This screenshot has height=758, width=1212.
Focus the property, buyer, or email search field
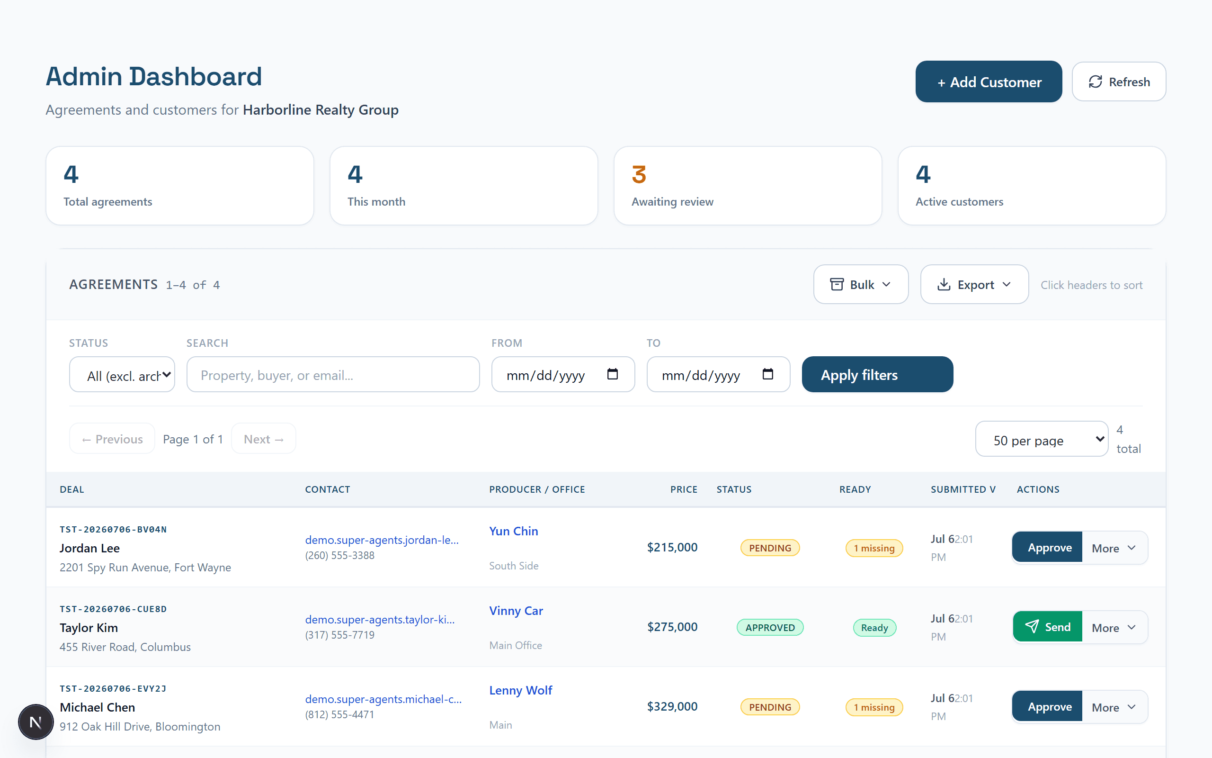333,374
